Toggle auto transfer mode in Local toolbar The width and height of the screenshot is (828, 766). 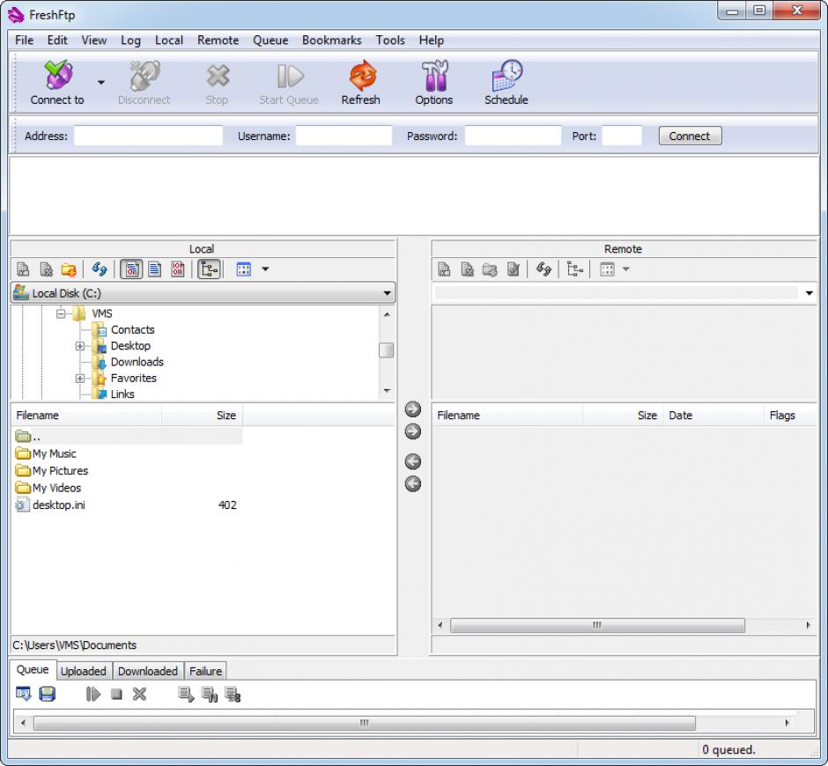coord(131,269)
